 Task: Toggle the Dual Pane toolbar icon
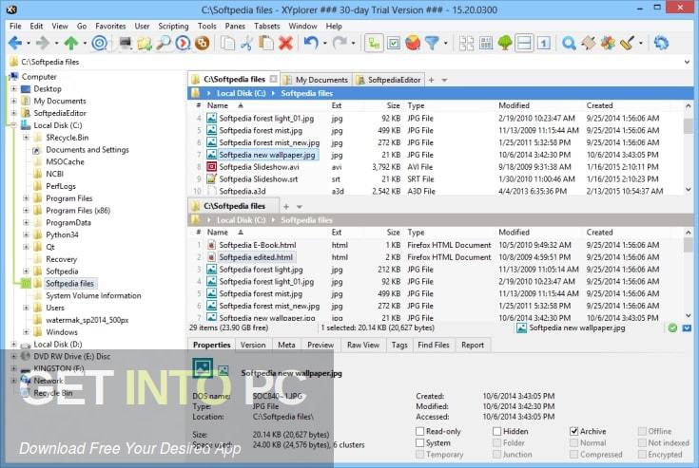tap(524, 43)
